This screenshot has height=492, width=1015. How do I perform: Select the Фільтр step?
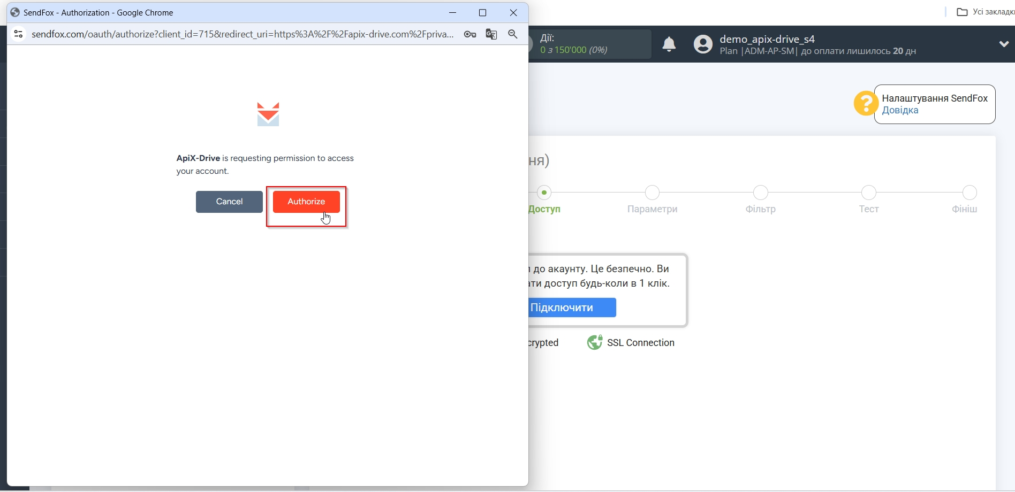[760, 201]
